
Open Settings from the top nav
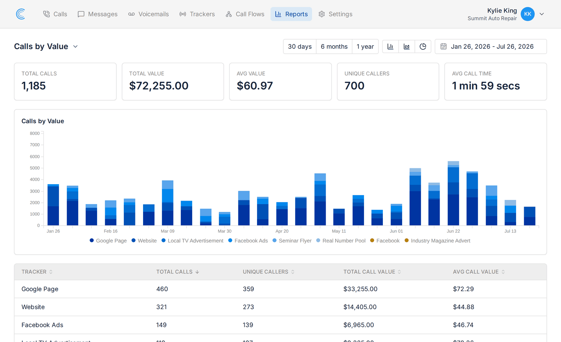pos(336,14)
